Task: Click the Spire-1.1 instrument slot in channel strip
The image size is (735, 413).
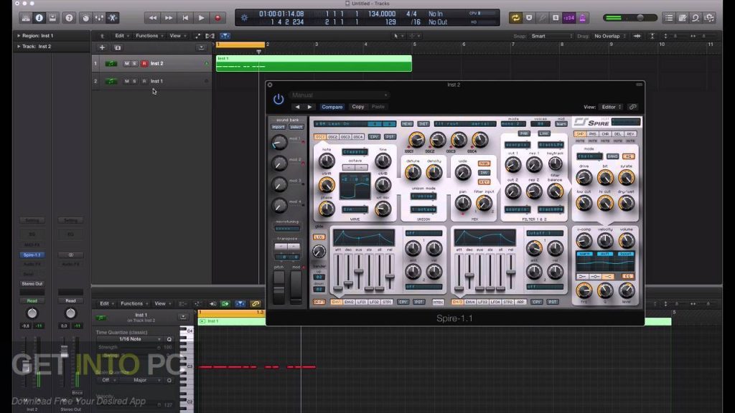Action: [x=32, y=255]
